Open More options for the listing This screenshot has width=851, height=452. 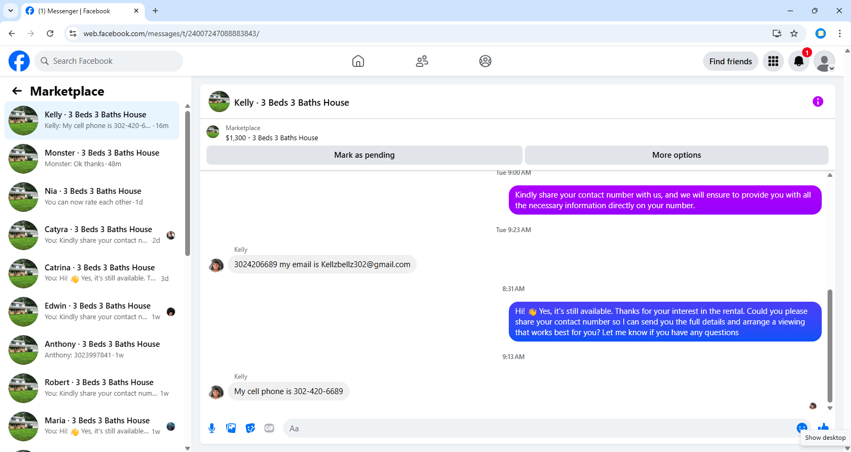tap(676, 155)
